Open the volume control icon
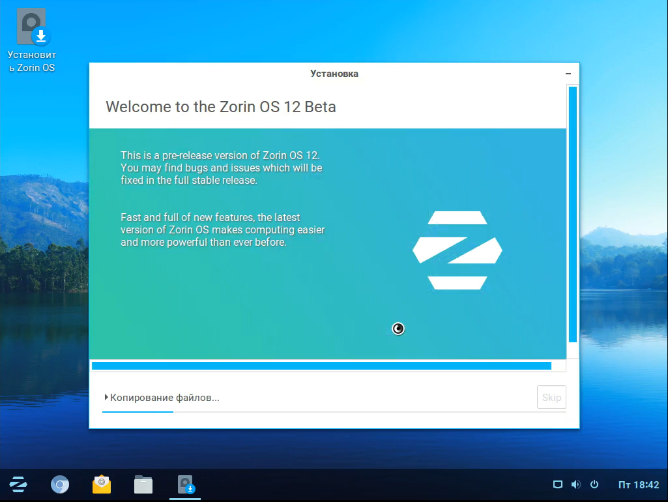Screen dimensions: 668x502 575,484
